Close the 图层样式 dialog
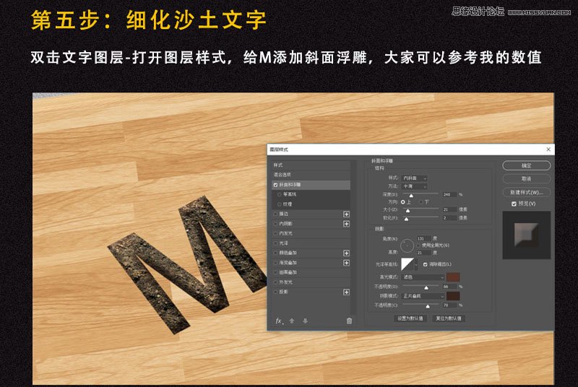The width and height of the screenshot is (578, 387). pos(548,149)
